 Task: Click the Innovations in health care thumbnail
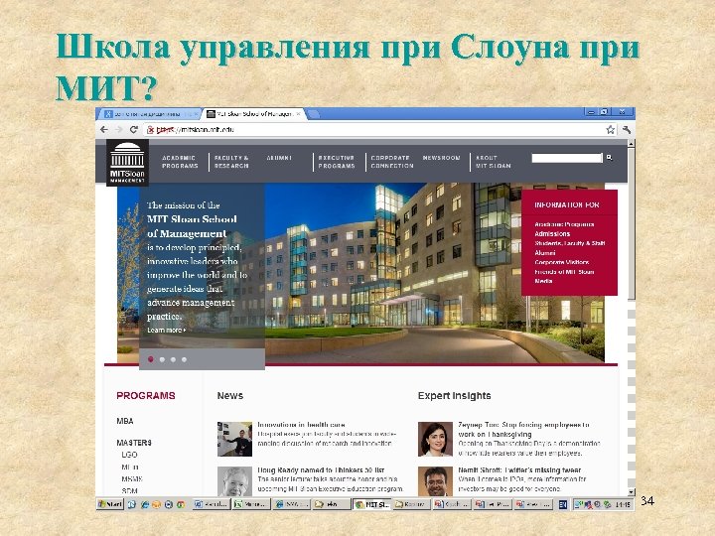[x=234, y=439]
